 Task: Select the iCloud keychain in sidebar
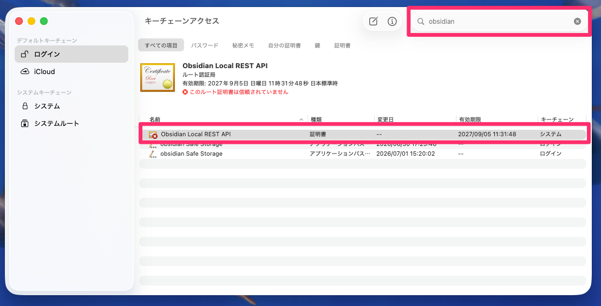[x=71, y=71]
